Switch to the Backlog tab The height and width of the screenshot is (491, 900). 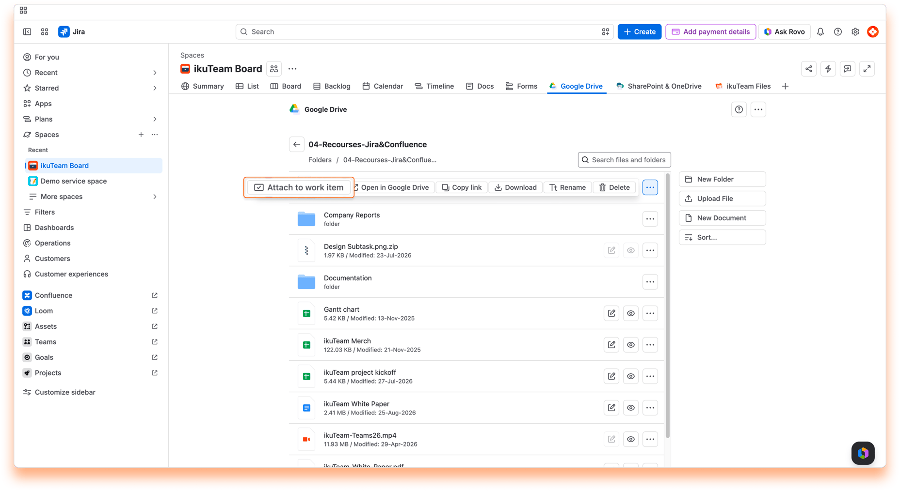coord(332,86)
